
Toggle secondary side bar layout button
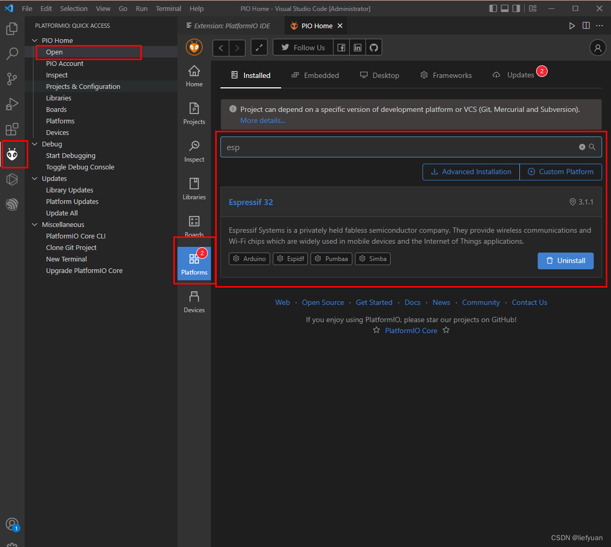(x=516, y=8)
